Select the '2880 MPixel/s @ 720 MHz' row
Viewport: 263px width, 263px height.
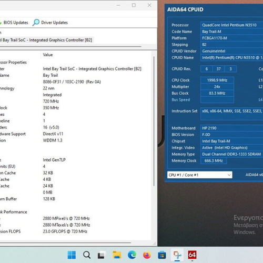coord(66,218)
